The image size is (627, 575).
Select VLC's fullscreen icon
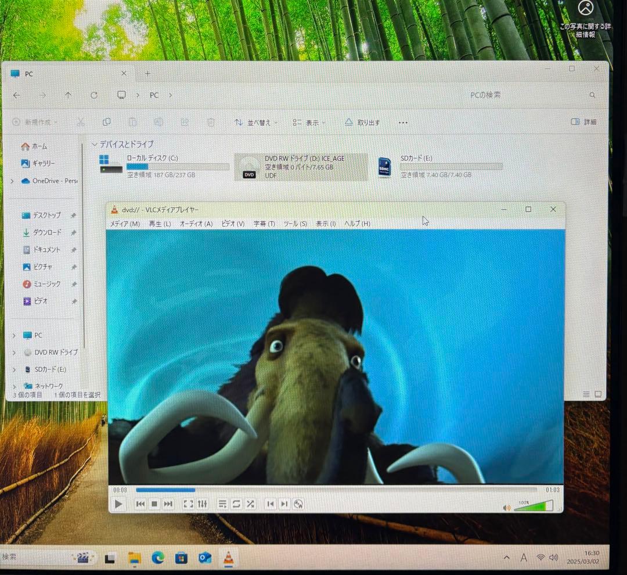click(188, 504)
